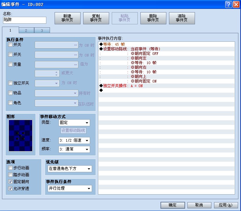Click the variable value stepper arrows
Viewport: 241px width, 211px height.
[57, 74]
